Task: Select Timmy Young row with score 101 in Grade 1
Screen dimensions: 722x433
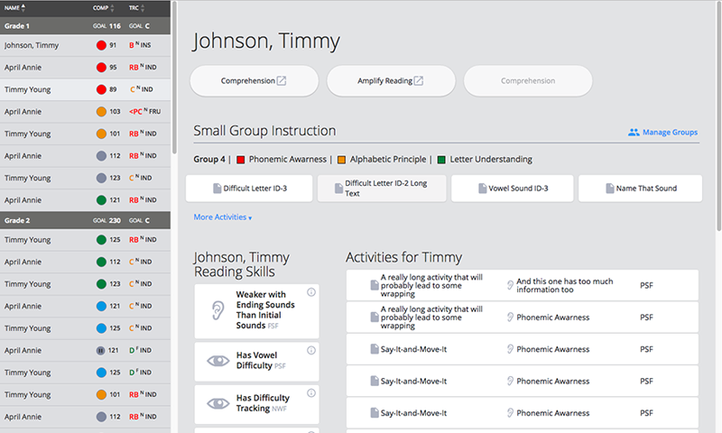Action: point(85,134)
